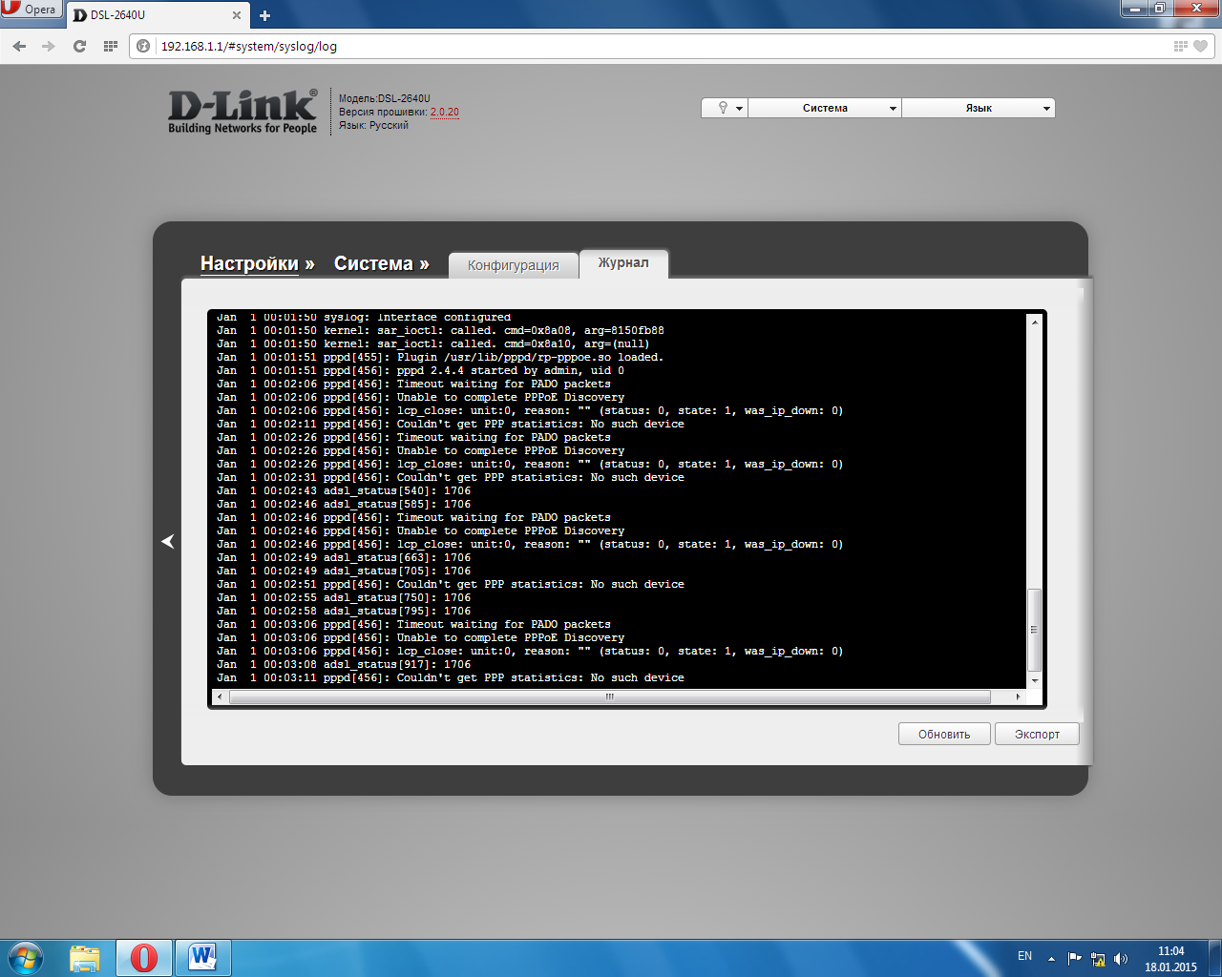Switch to Microsoft Word in taskbar
This screenshot has width=1222, height=977.
tap(202, 958)
